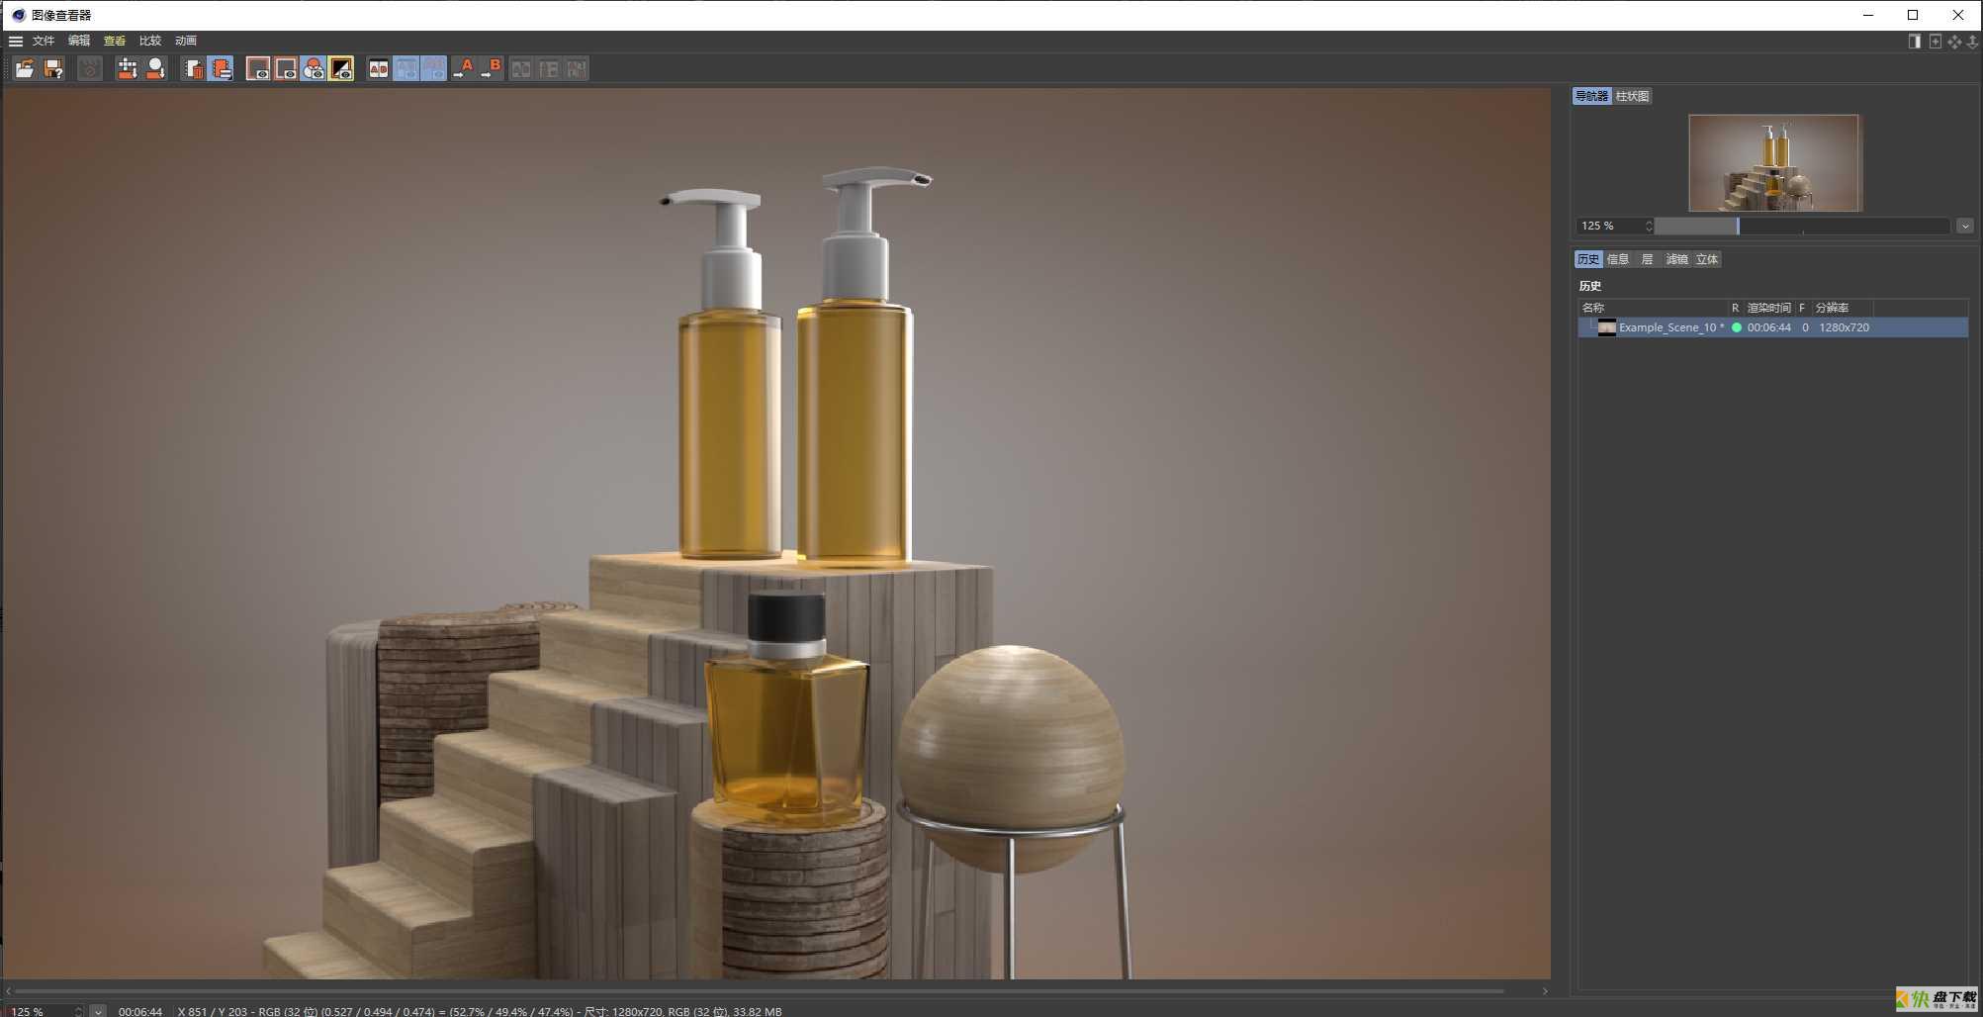
Task: Switch to the 层 tab
Action: tap(1647, 259)
